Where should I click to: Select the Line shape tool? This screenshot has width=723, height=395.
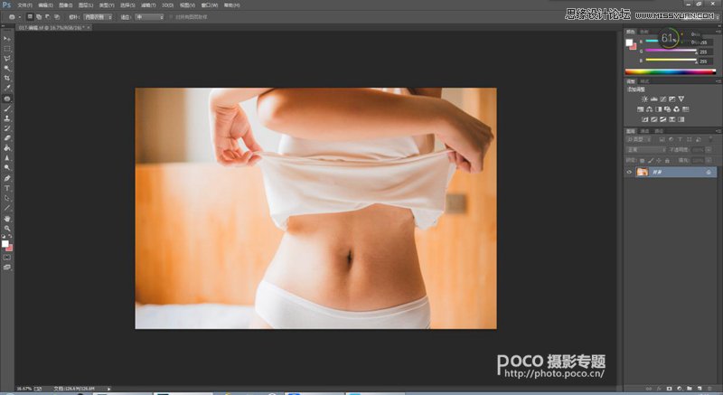(x=7, y=208)
